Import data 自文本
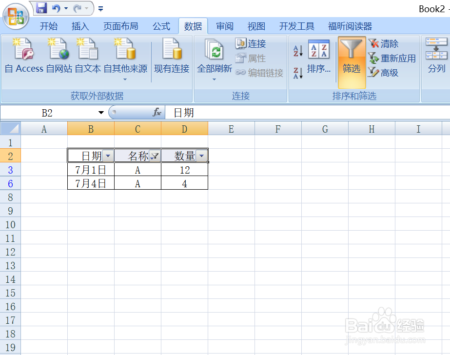This screenshot has width=450, height=355. click(x=88, y=56)
